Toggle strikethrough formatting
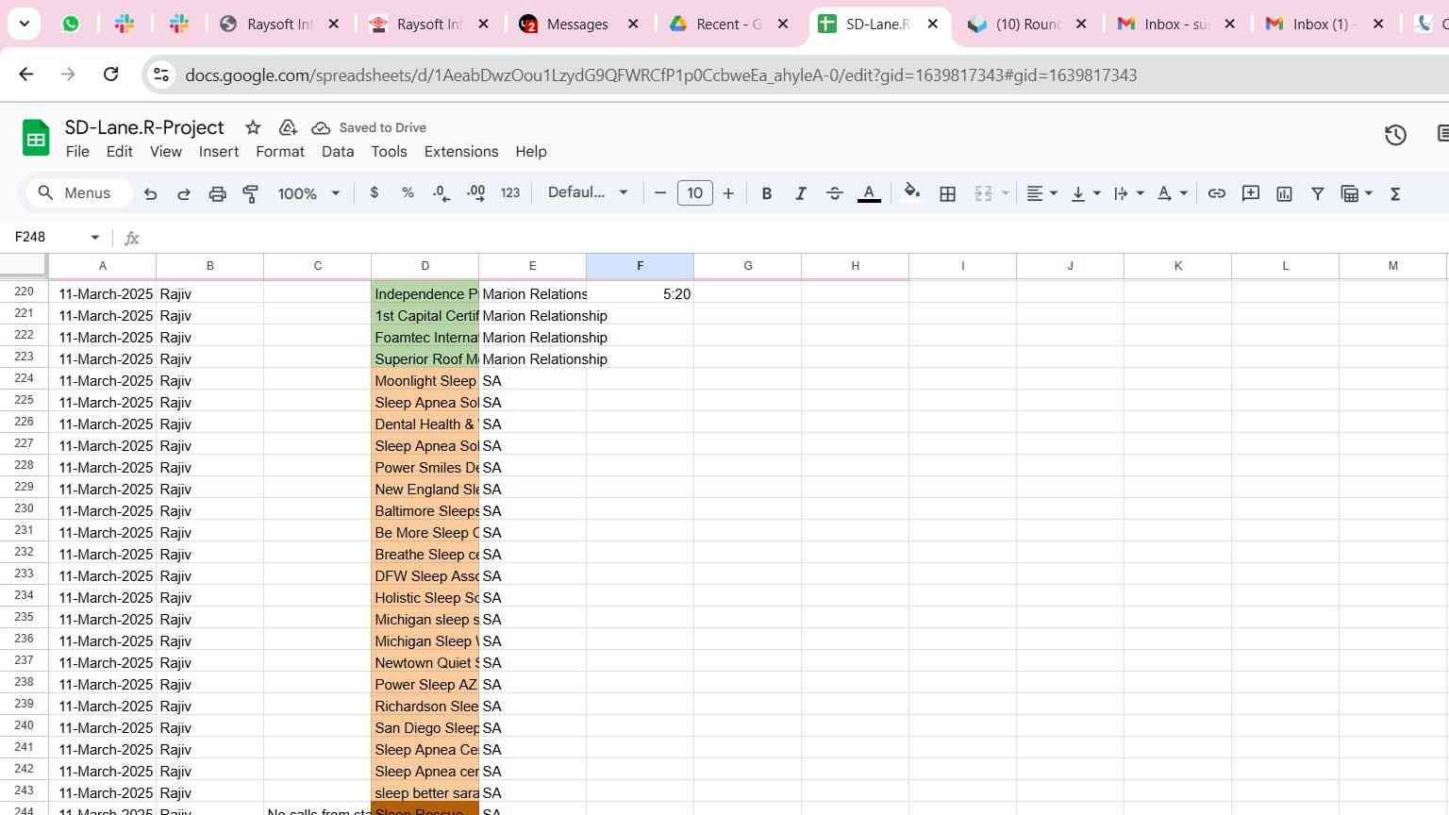The width and height of the screenshot is (1449, 815). (x=834, y=193)
